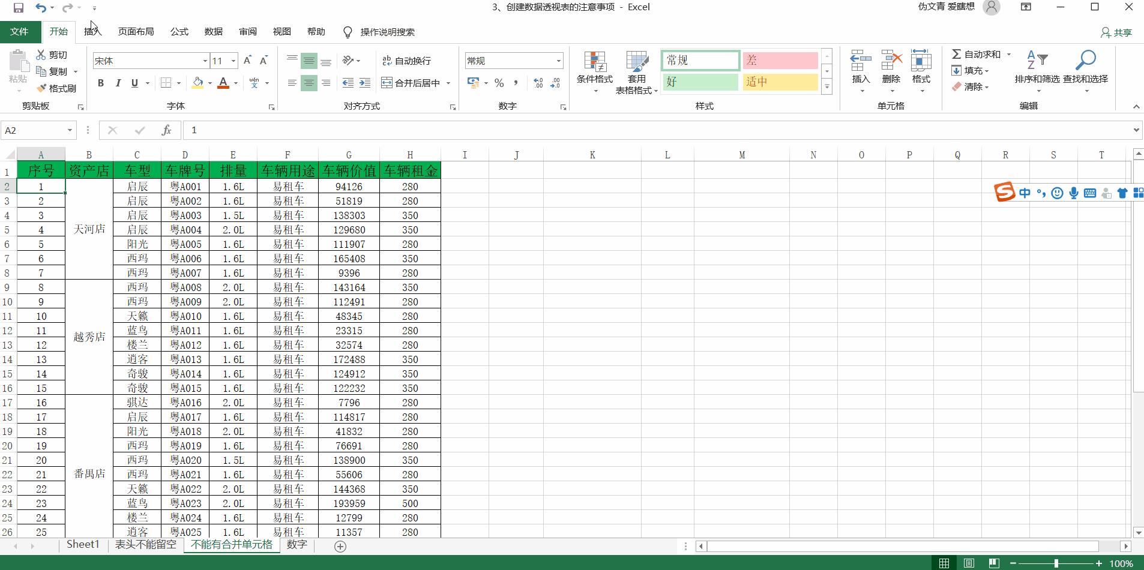Click the 自动求和 (AutoSum) button
The image size is (1144, 570).
(977, 54)
